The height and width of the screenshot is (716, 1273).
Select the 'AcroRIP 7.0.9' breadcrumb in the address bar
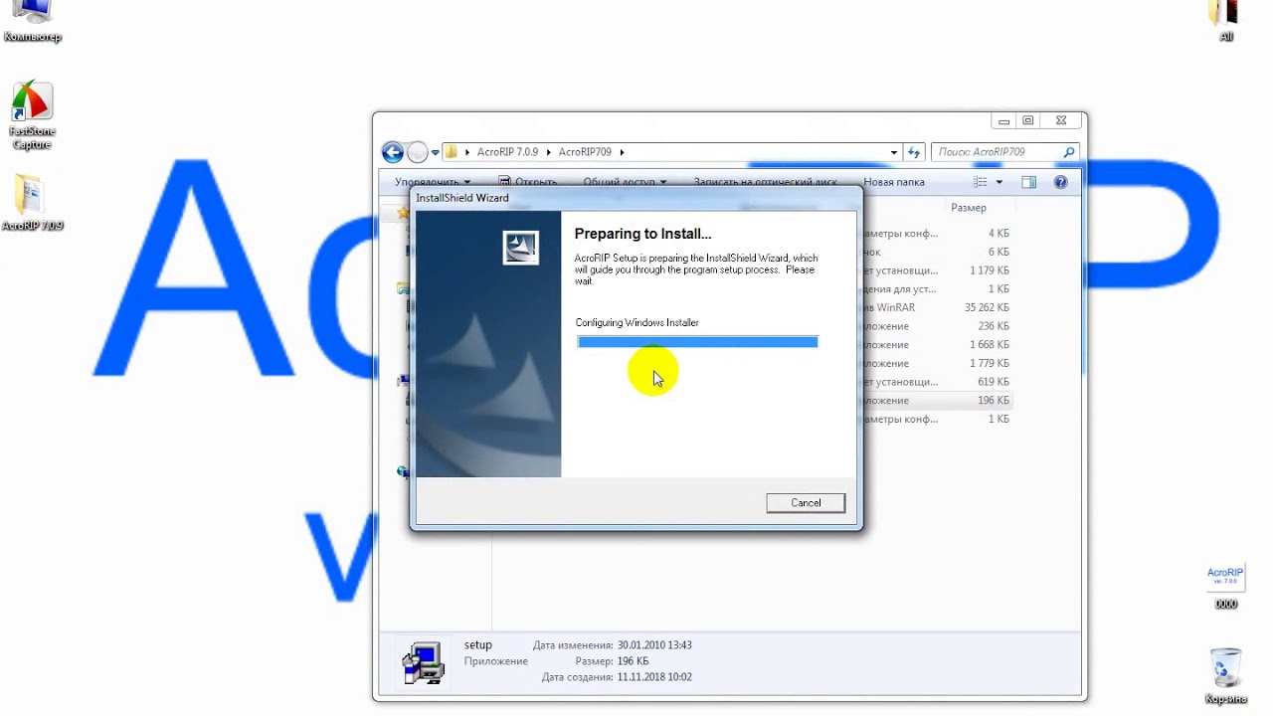[507, 152]
